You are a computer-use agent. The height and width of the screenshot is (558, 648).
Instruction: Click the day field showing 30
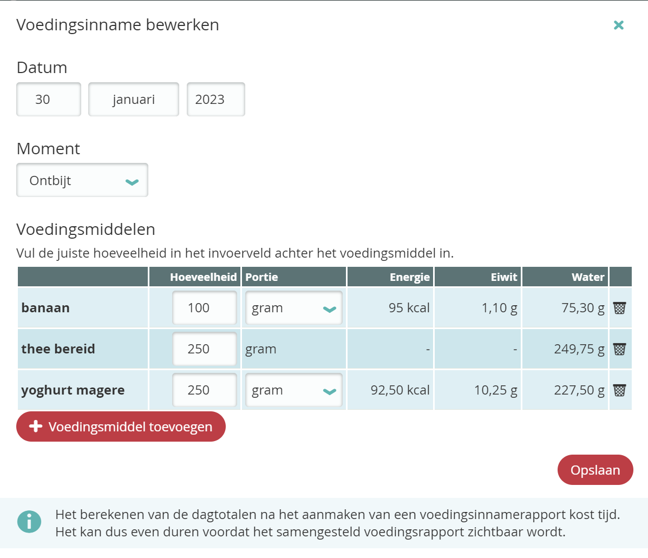[49, 100]
